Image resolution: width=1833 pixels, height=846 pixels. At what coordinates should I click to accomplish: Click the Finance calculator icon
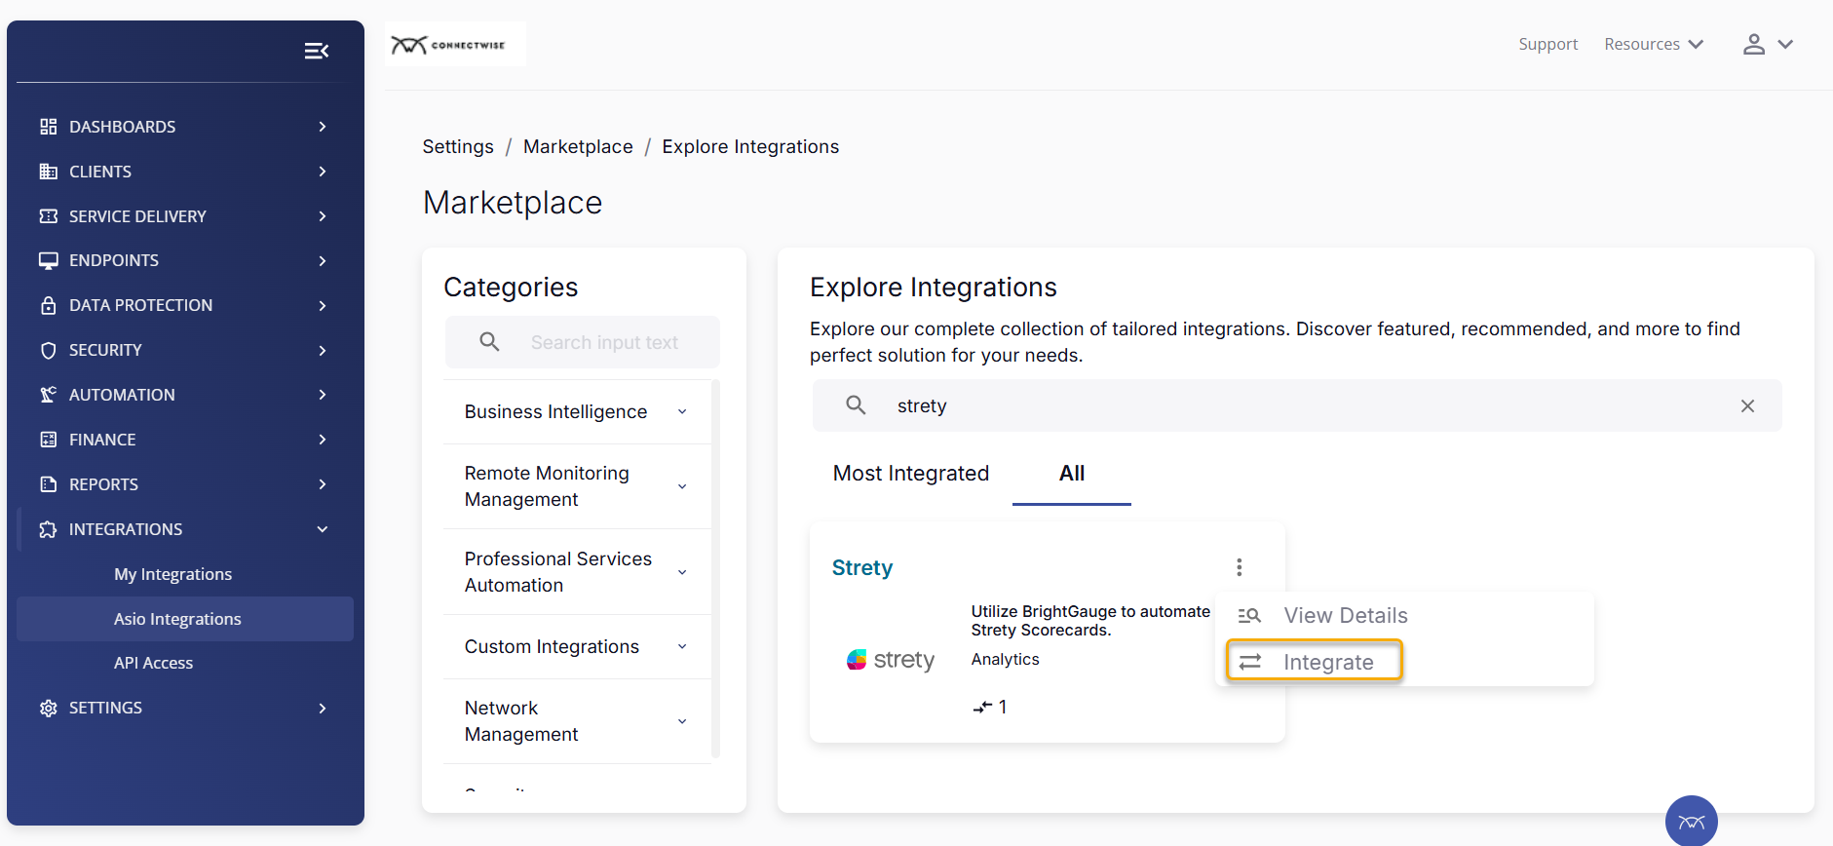coord(49,440)
